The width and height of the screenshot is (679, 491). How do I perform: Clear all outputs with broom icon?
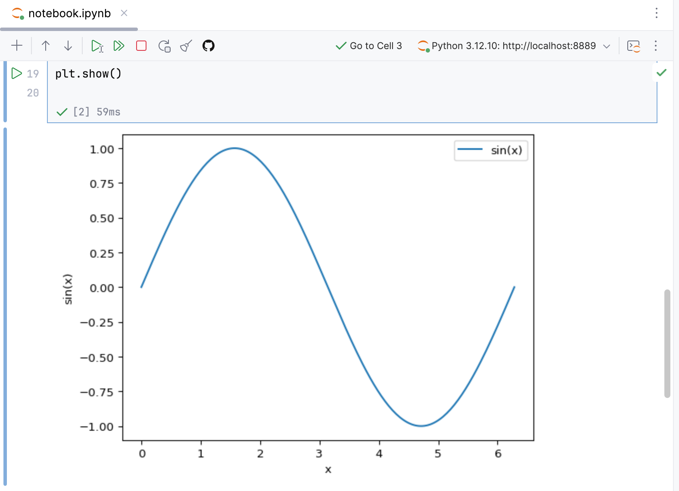[x=186, y=46]
